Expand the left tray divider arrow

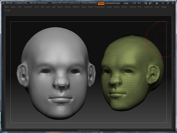point(2,68)
